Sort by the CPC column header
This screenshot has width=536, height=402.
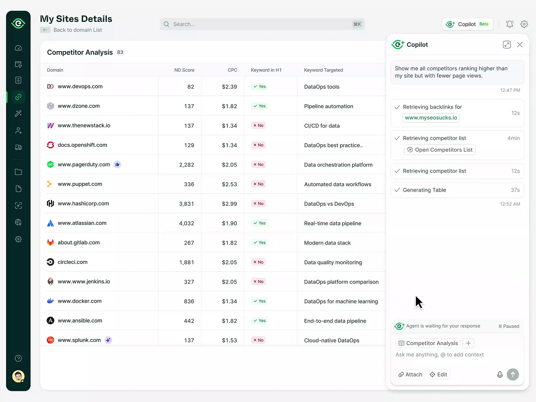tap(232, 70)
